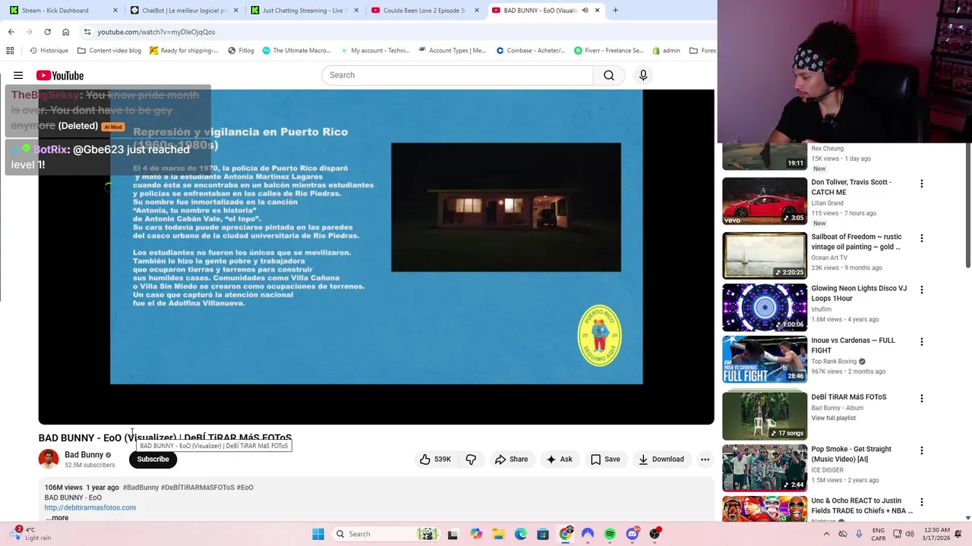Screen dimensions: 972x546
Task: Click the Share button
Action: click(511, 459)
